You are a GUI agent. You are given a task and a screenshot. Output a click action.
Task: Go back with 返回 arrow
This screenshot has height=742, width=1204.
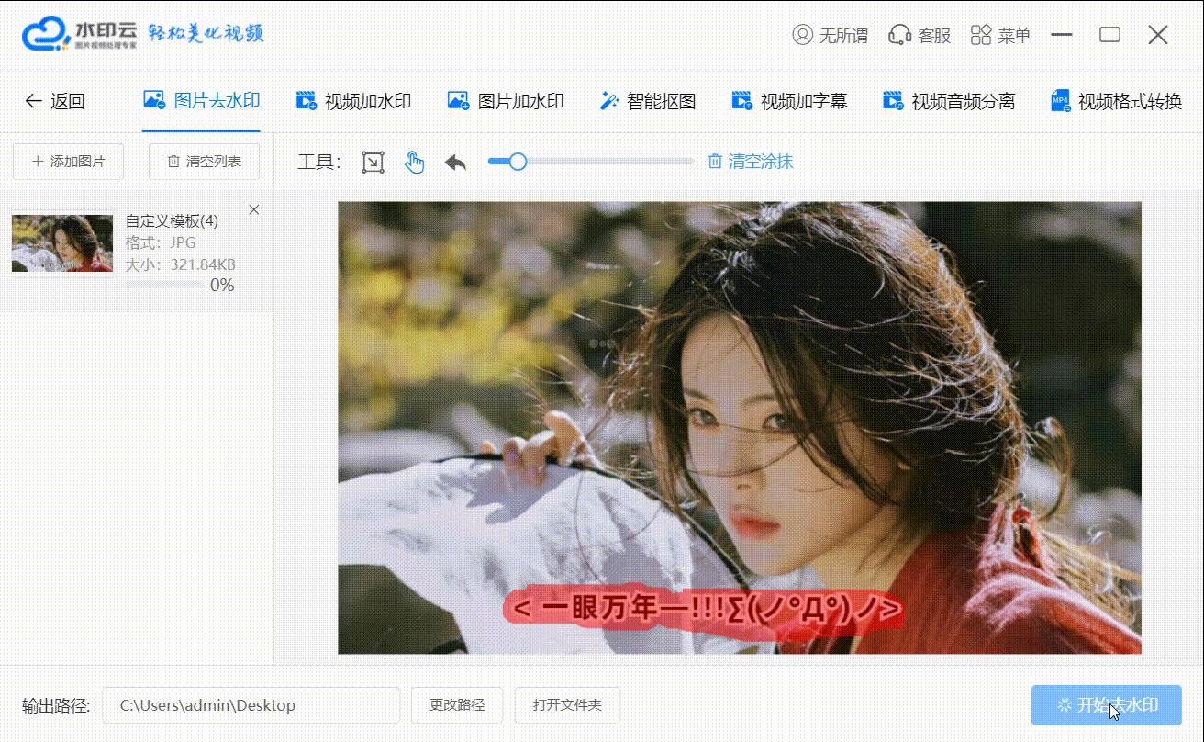click(x=55, y=101)
